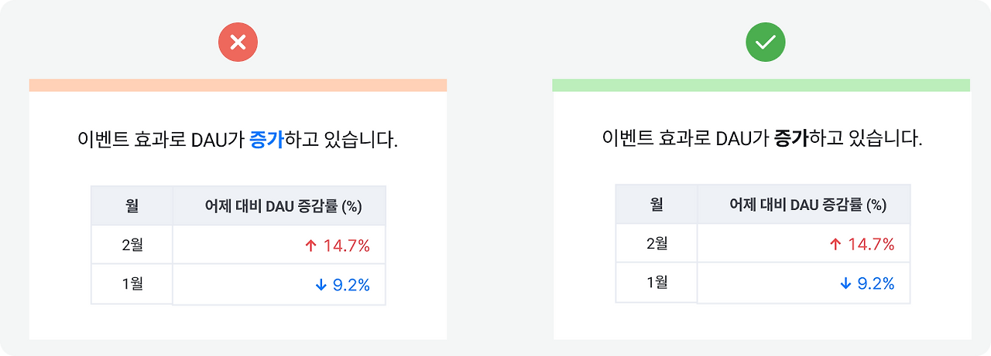Screen dimensions: 991x356
Task: Click the bold black word 증가
Action: click(791, 139)
